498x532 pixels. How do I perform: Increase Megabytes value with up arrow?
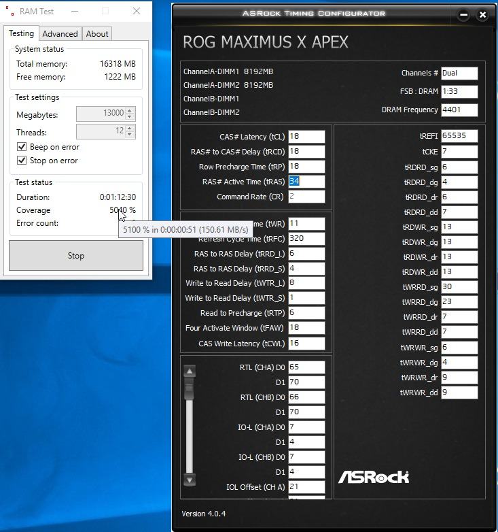(130, 110)
